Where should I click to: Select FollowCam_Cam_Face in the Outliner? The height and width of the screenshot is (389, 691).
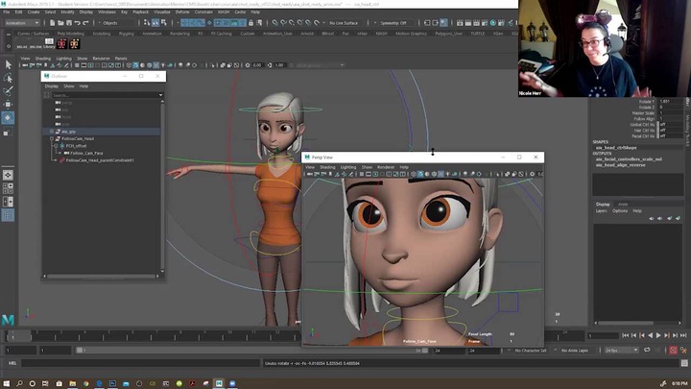click(x=86, y=153)
